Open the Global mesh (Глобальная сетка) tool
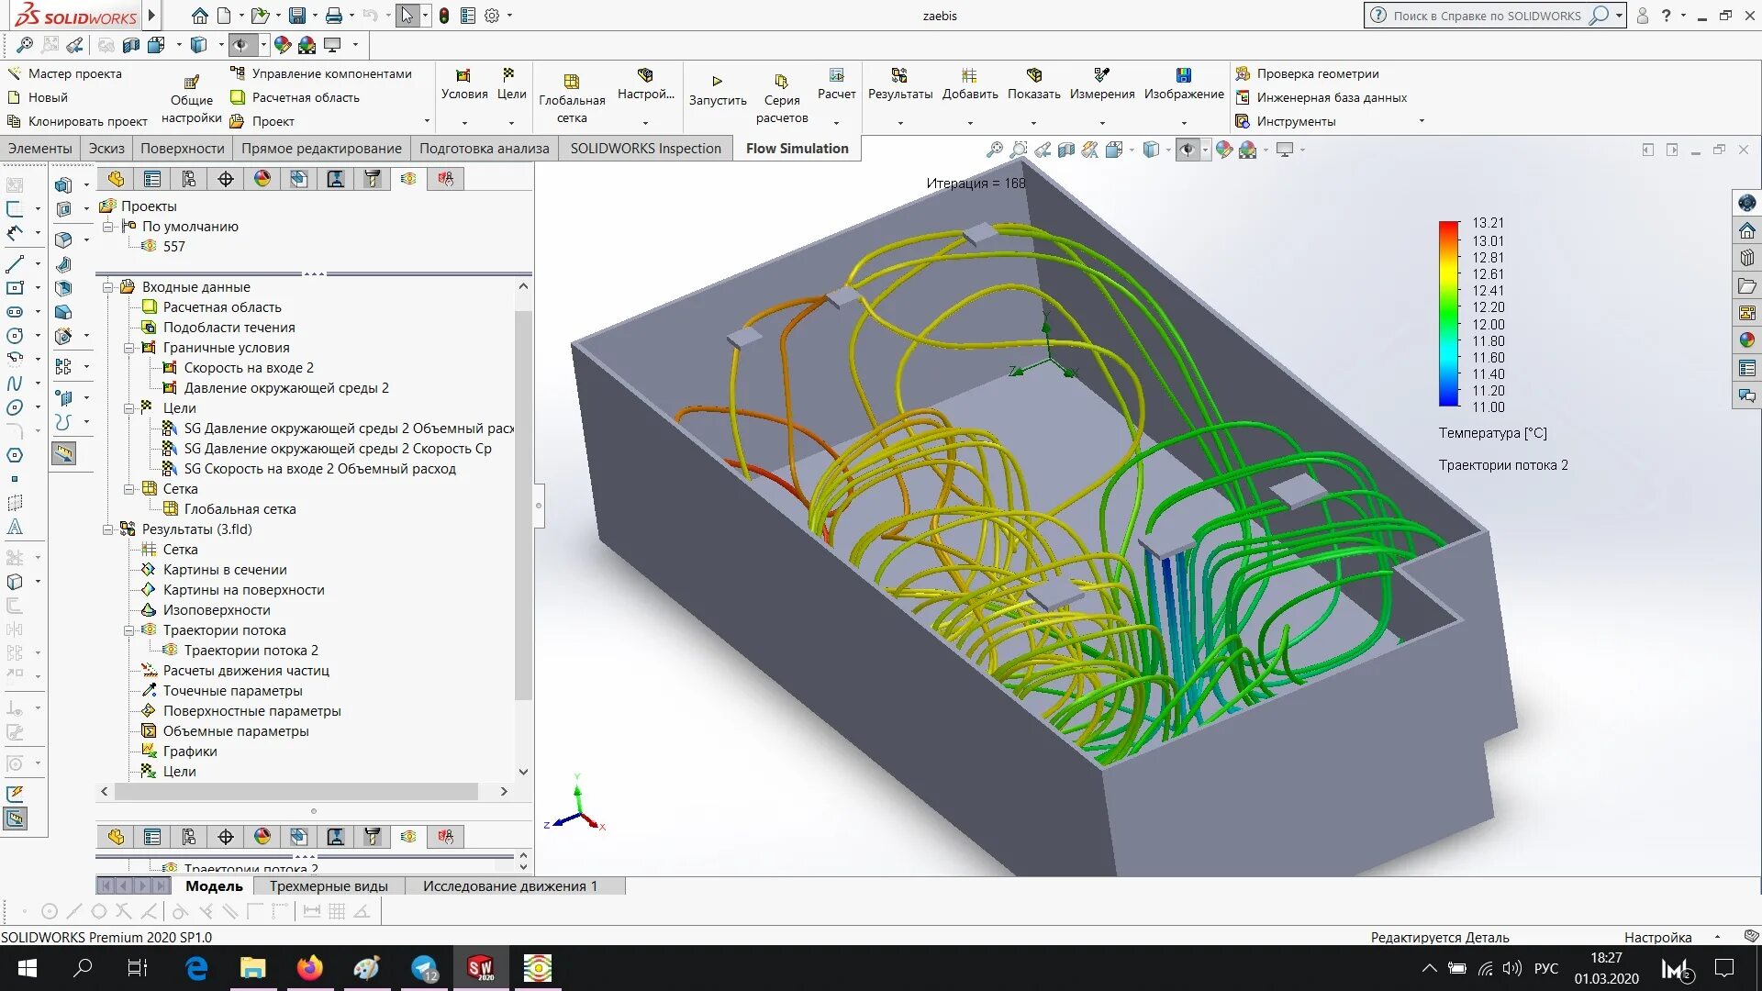Screen dimensions: 1762x991 coord(571,82)
